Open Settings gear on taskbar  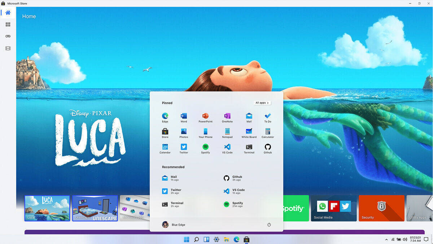coord(216,239)
